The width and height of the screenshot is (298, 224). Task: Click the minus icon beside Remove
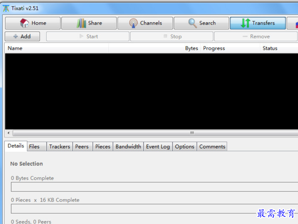(x=245, y=36)
